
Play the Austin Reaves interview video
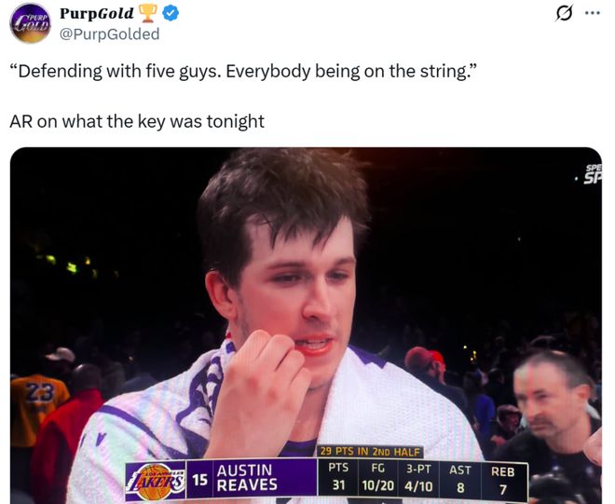pos(306,325)
